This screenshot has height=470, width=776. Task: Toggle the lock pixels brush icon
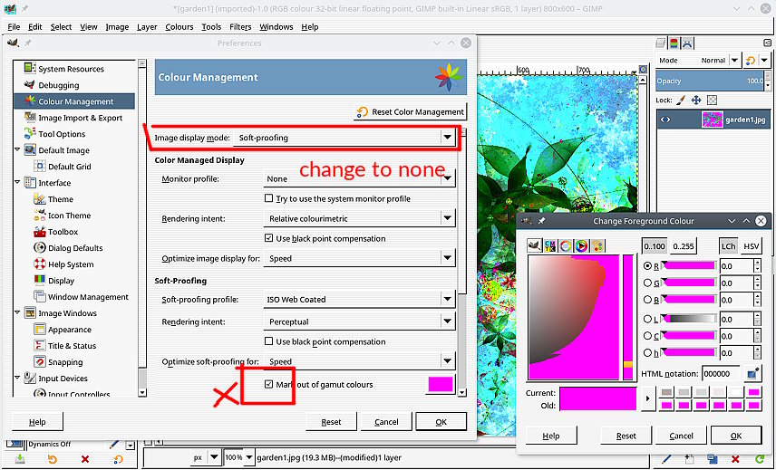[x=682, y=100]
